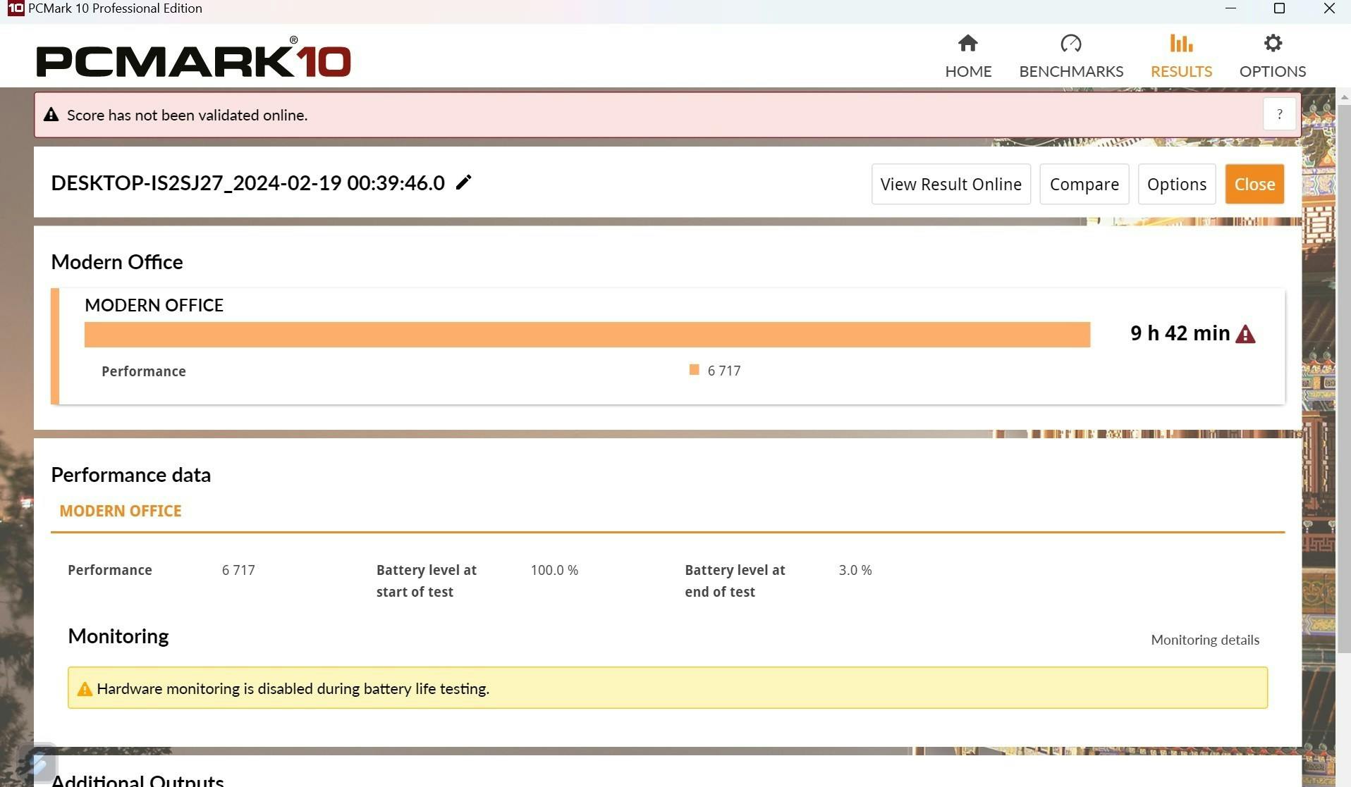The image size is (1351, 787).
Task: Close the result with orange Close button
Action: pos(1254,184)
